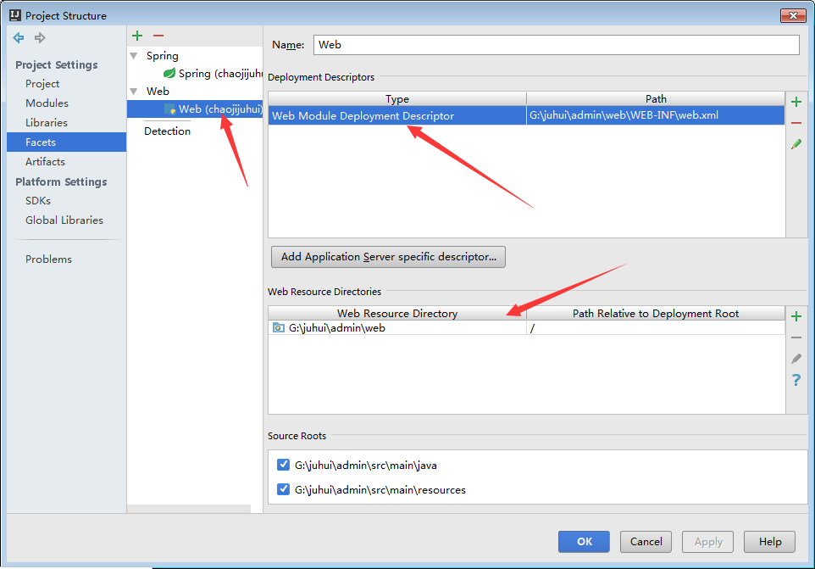This screenshot has height=569, width=815.
Task: Collapse the Spring facet group
Action: pos(134,56)
